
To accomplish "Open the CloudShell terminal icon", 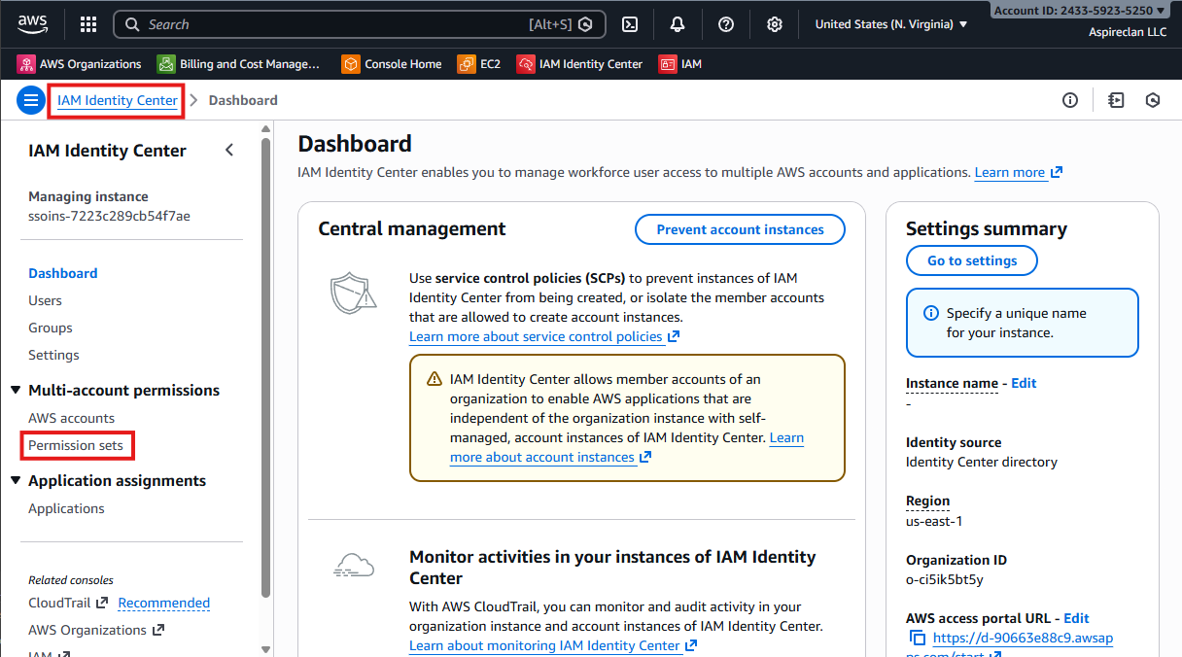I will 630,24.
